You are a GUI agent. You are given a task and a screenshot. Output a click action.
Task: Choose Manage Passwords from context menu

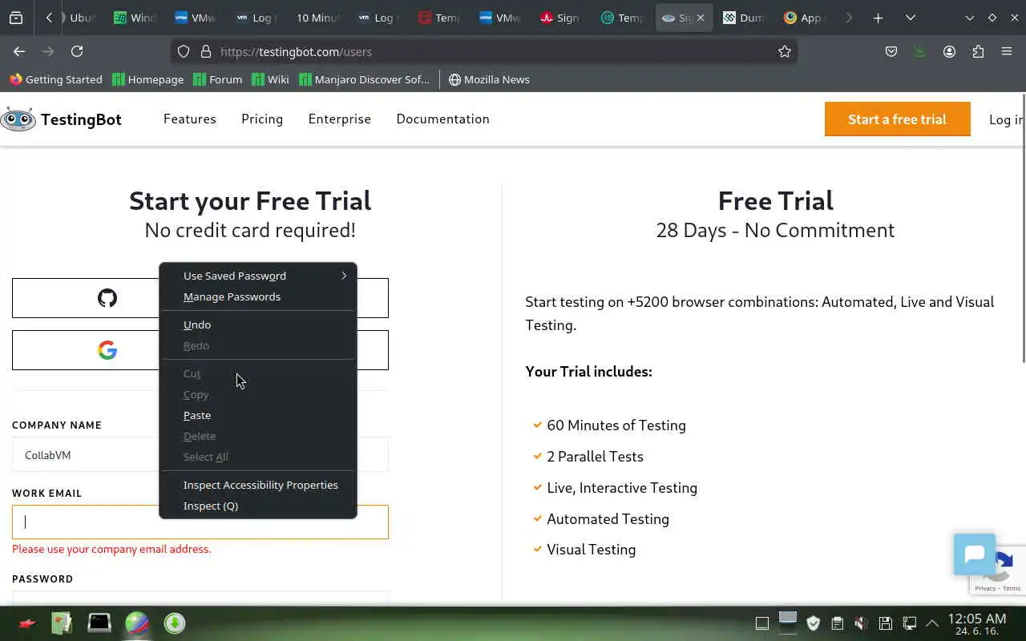pos(258,296)
